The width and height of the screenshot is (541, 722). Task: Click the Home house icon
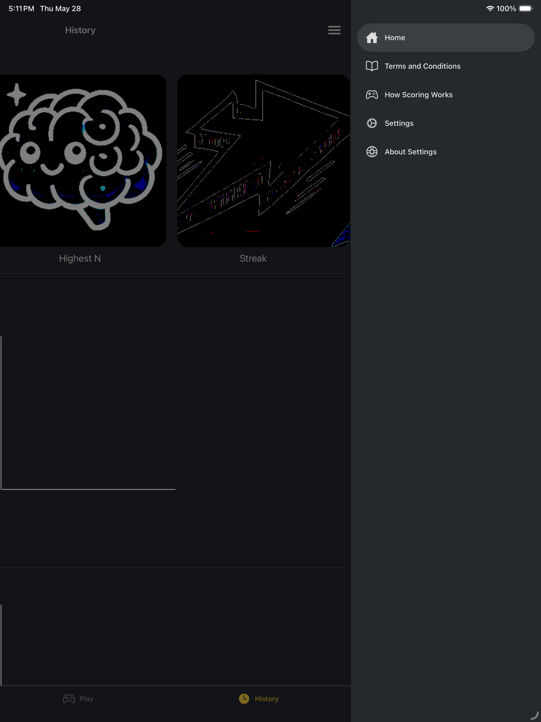click(x=372, y=38)
